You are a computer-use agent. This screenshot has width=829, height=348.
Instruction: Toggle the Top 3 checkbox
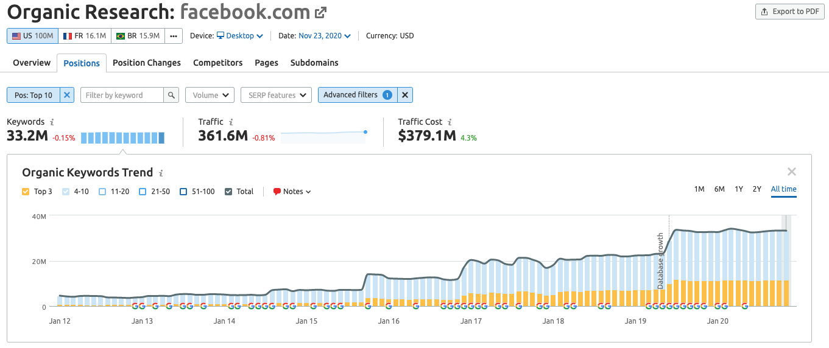(26, 192)
